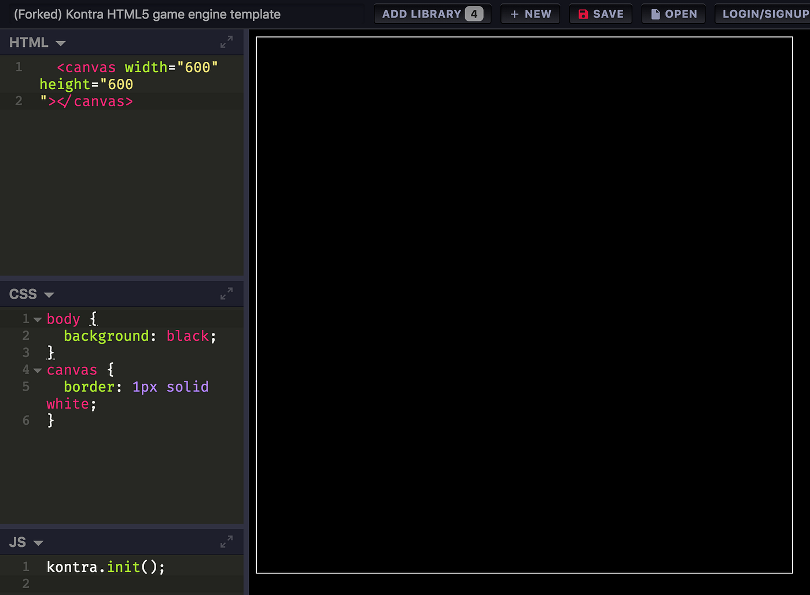Select the HTML panel label
Image resolution: width=810 pixels, height=595 pixels.
click(29, 42)
